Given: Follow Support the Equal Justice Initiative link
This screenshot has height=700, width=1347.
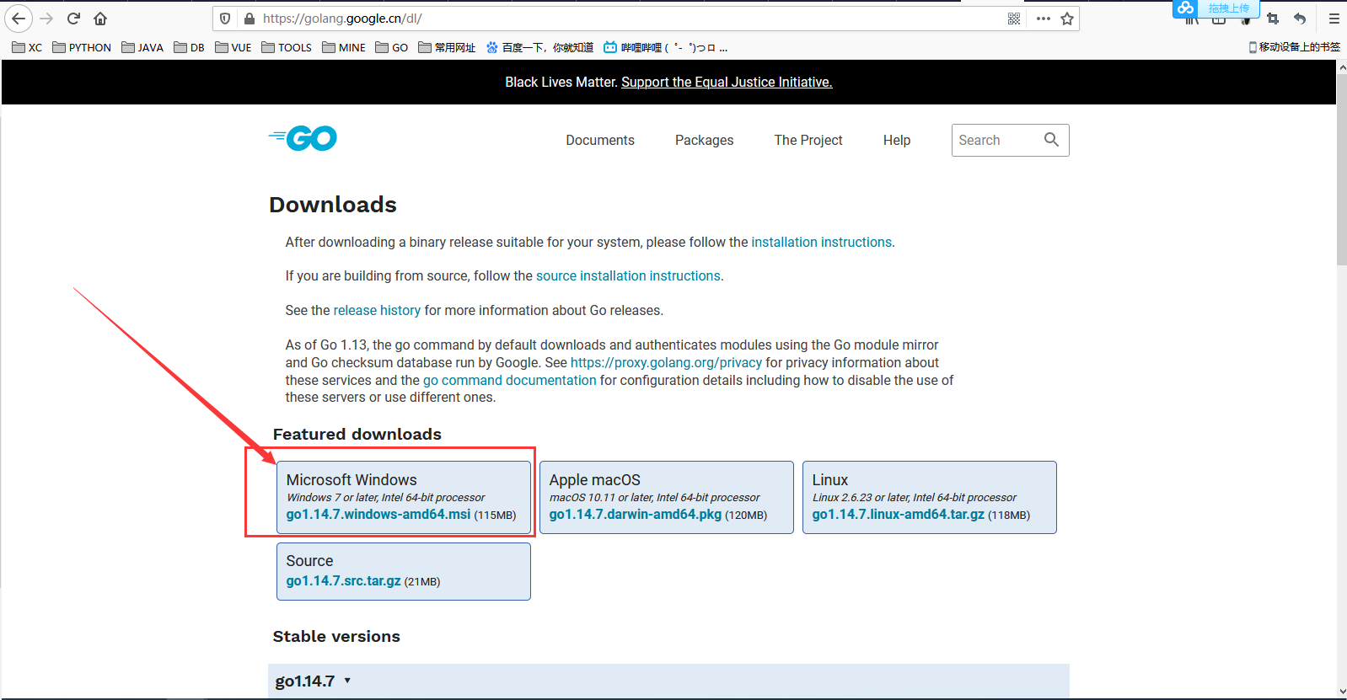Looking at the screenshot, I should [x=727, y=82].
